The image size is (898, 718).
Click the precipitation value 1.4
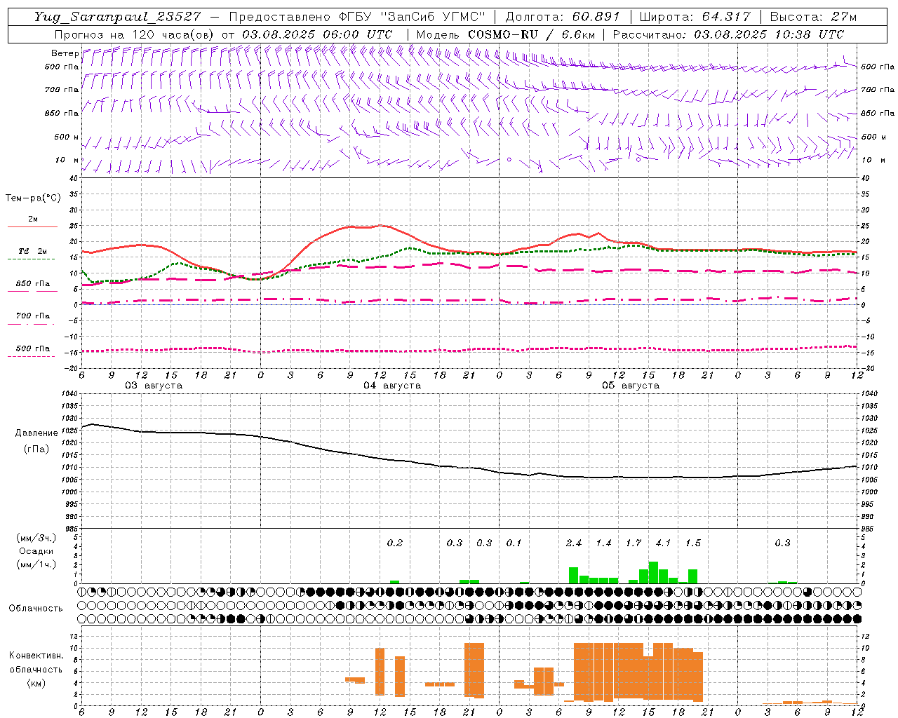(603, 543)
